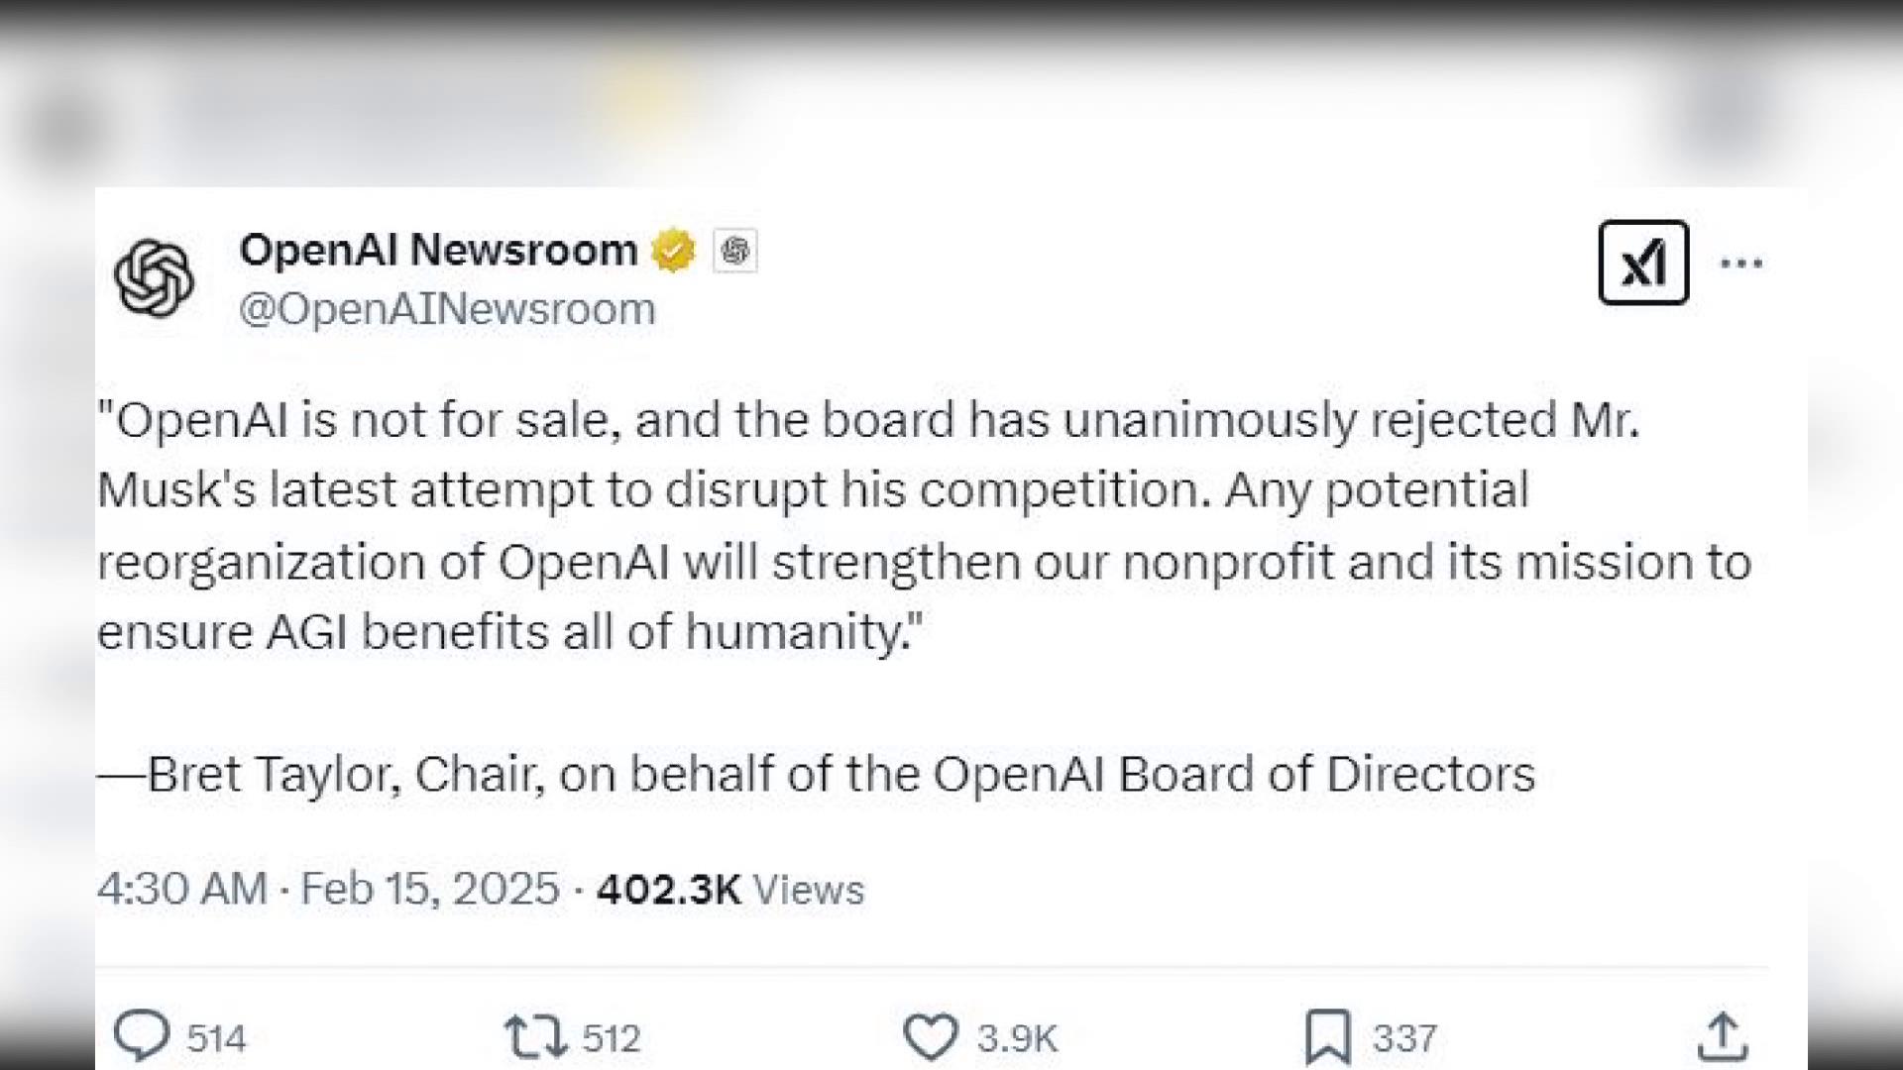Bookmark the post using the bookmark icon

tap(1327, 1037)
